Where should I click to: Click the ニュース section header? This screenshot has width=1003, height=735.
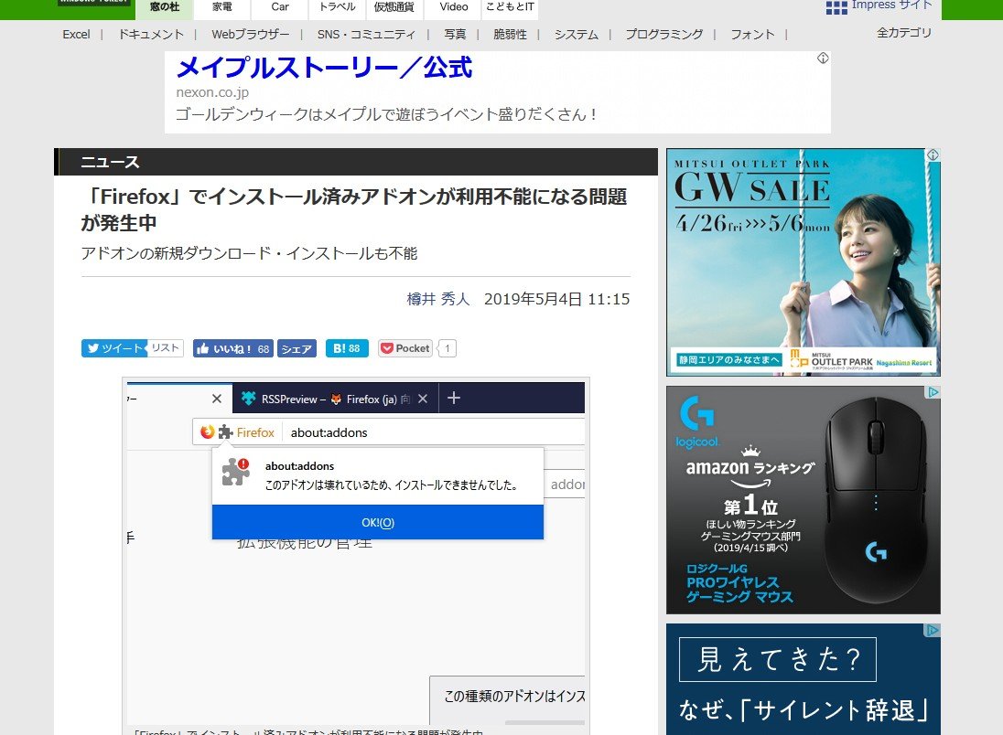(x=356, y=162)
